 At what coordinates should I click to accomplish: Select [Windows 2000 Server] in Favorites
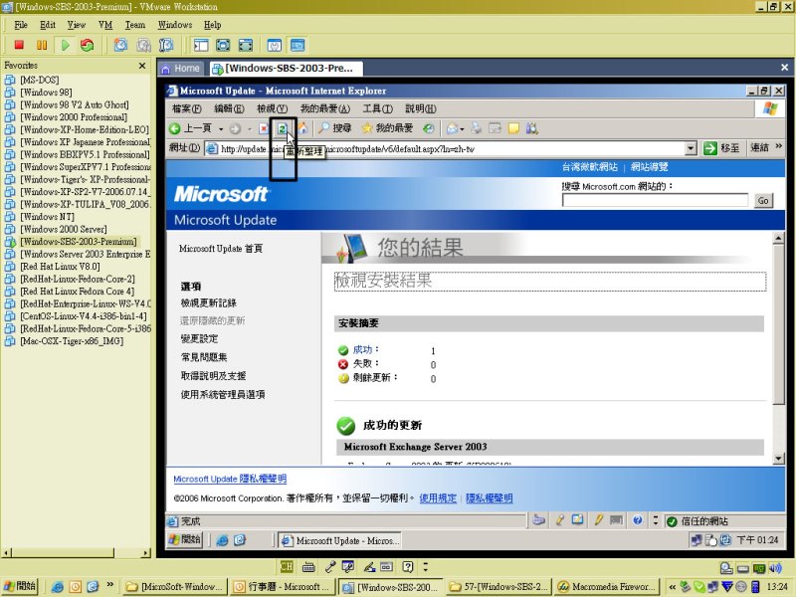tap(63, 229)
